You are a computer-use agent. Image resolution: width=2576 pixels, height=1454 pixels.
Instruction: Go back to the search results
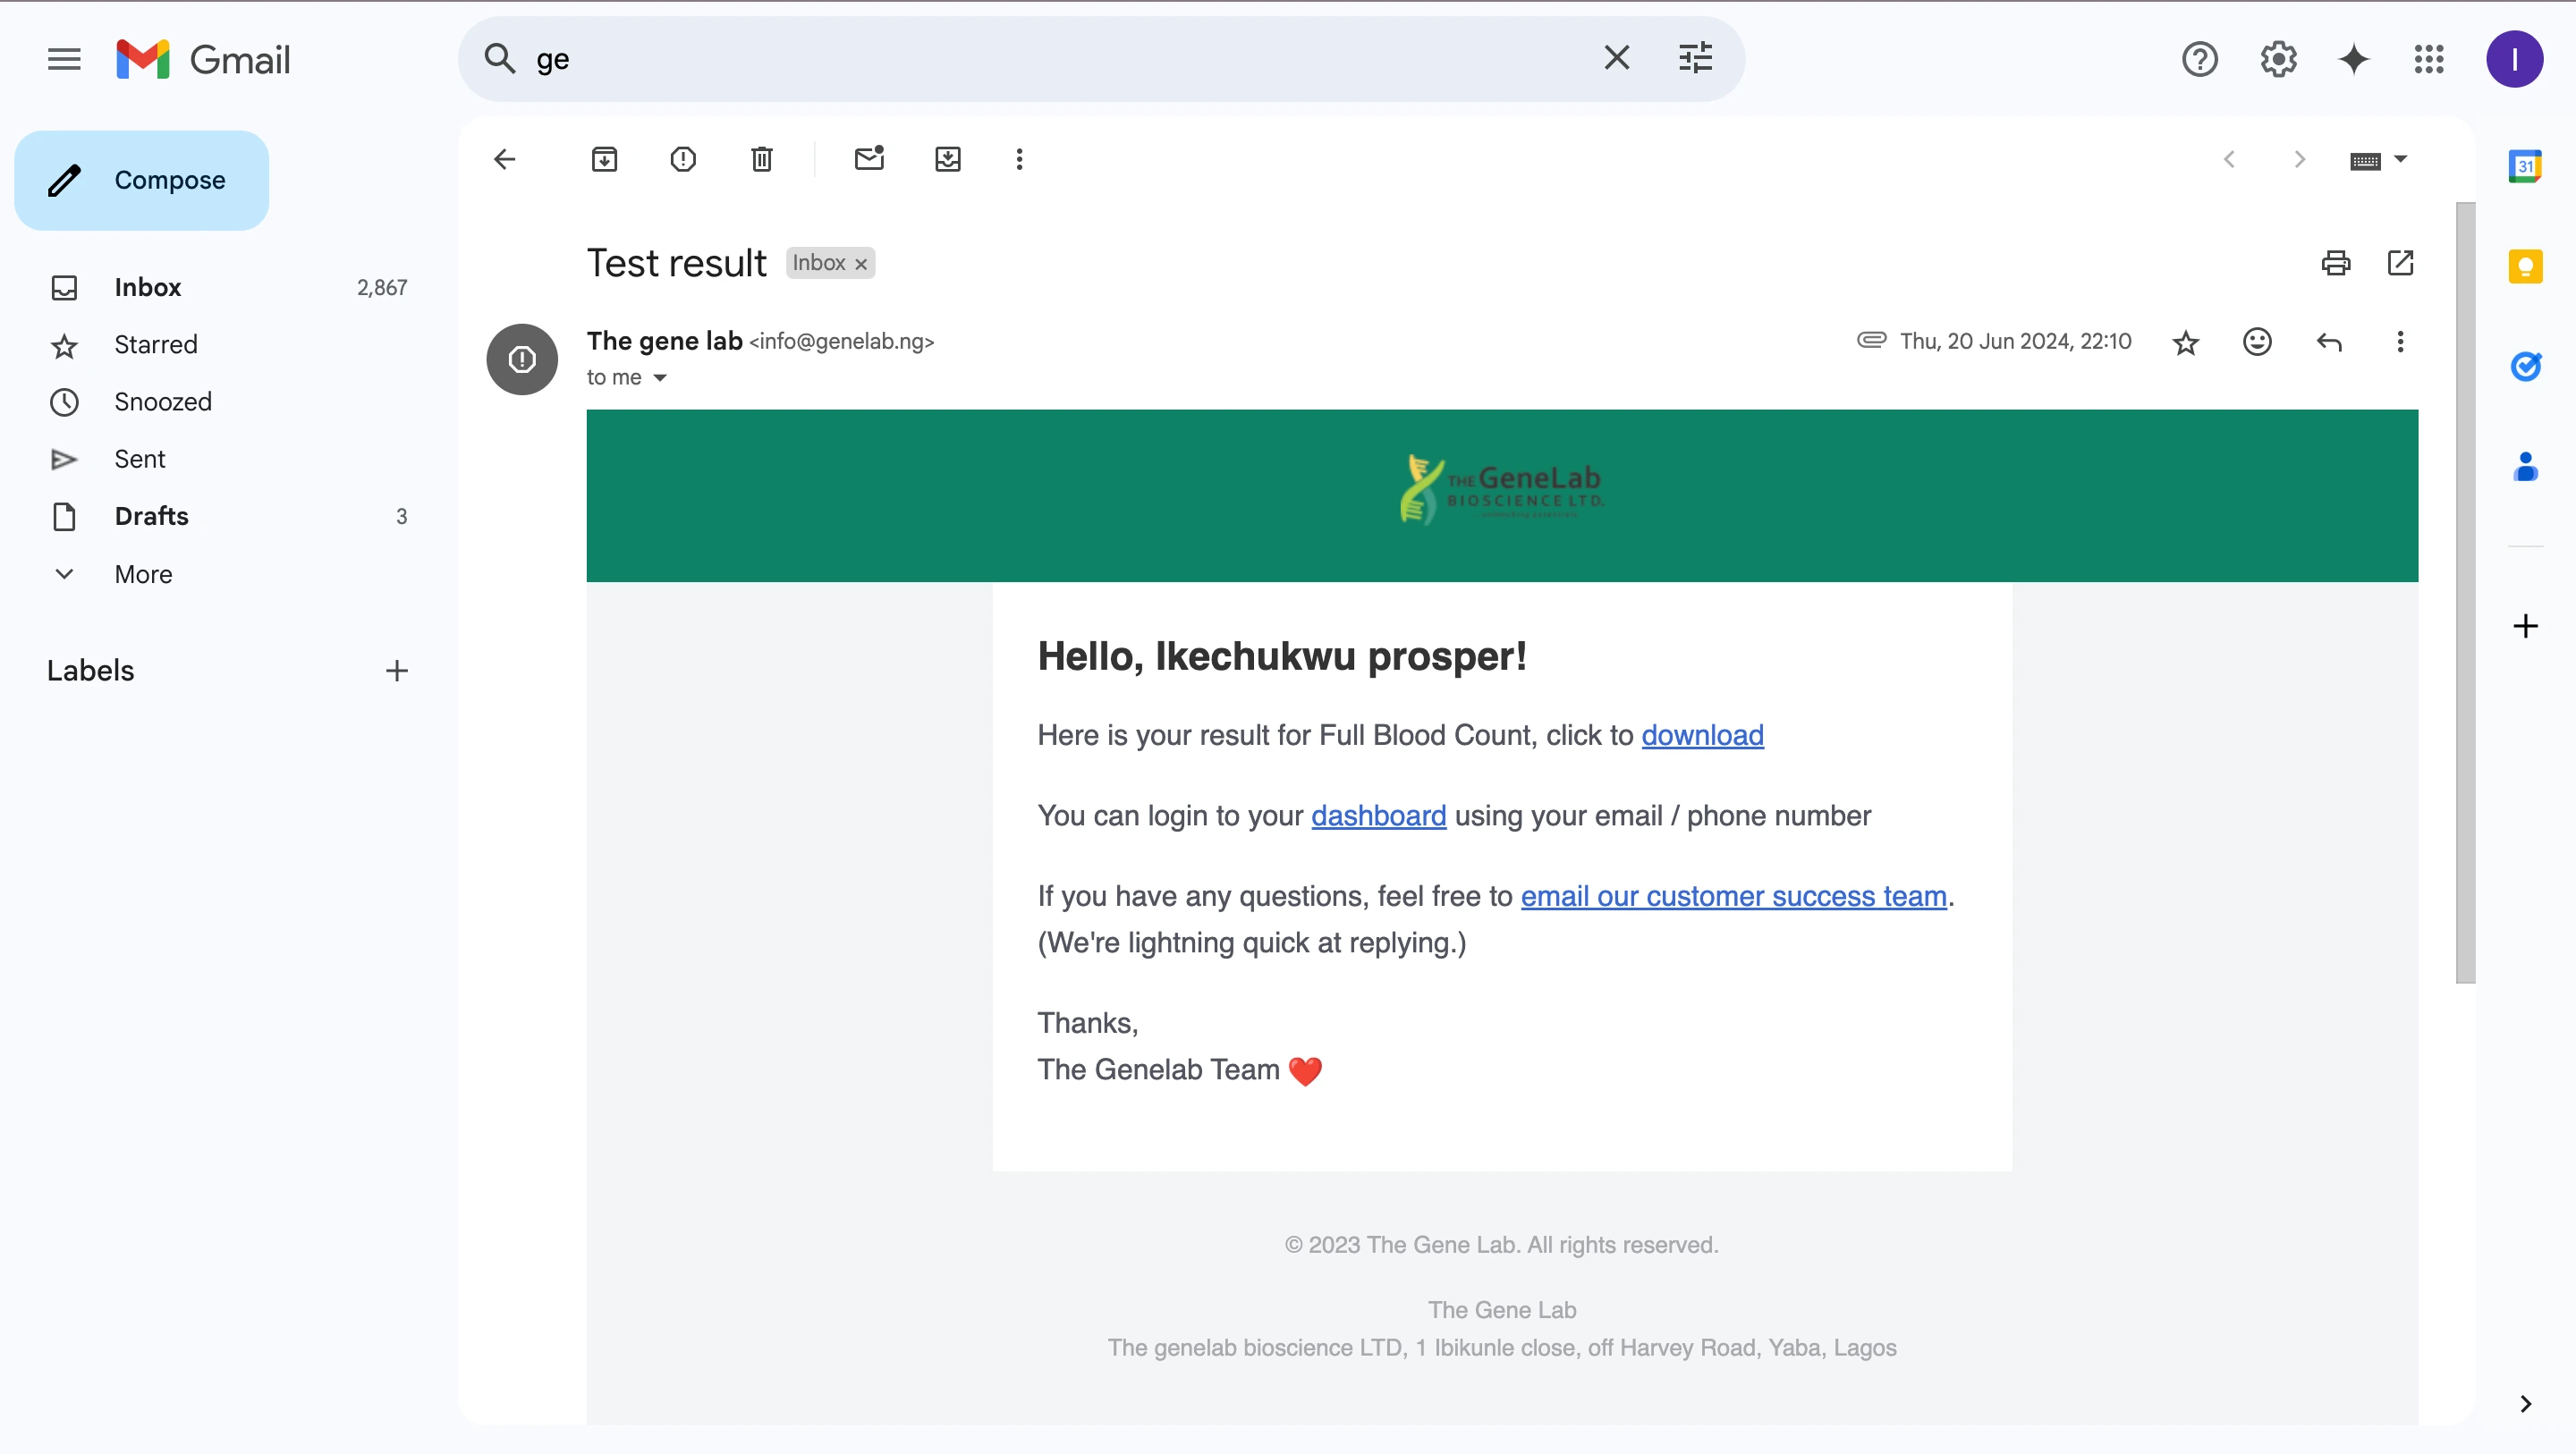505,159
